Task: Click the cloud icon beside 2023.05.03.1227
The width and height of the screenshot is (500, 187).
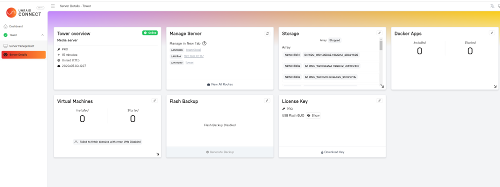Action: click(x=58, y=66)
